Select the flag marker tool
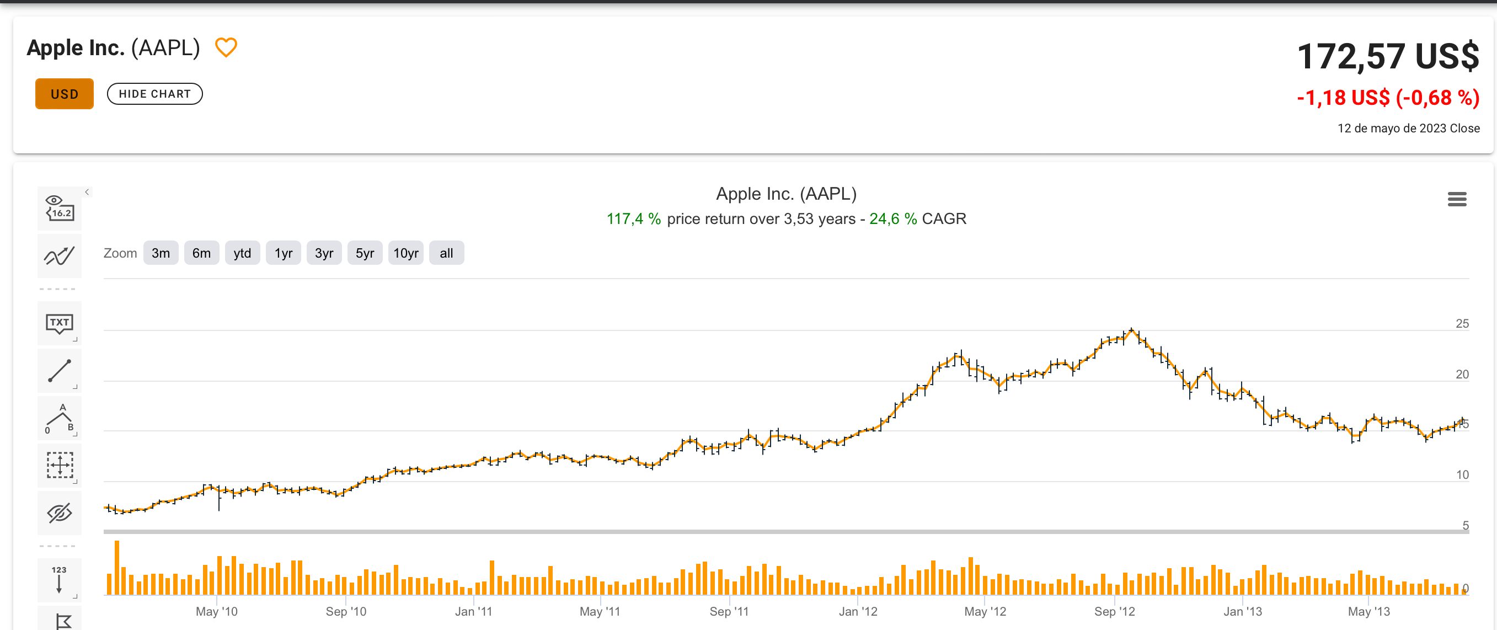Image resolution: width=1497 pixels, height=630 pixels. 59,620
